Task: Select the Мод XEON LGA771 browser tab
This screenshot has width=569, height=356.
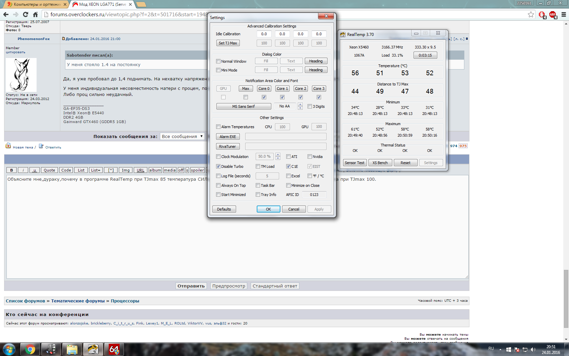Action: coord(102,4)
